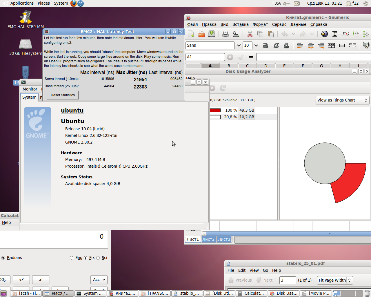Switch to the scsh file browser taskbar window
Image resolution: width=371 pixels, height=297 pixels.
[26, 294]
